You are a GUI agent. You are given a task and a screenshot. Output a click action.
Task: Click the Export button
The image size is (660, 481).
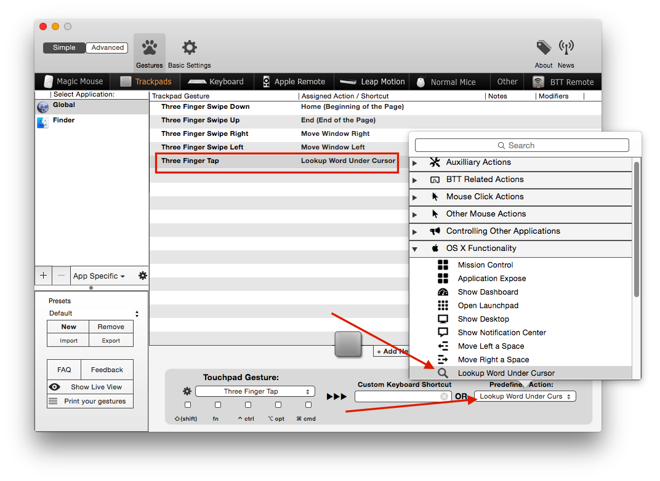click(111, 341)
